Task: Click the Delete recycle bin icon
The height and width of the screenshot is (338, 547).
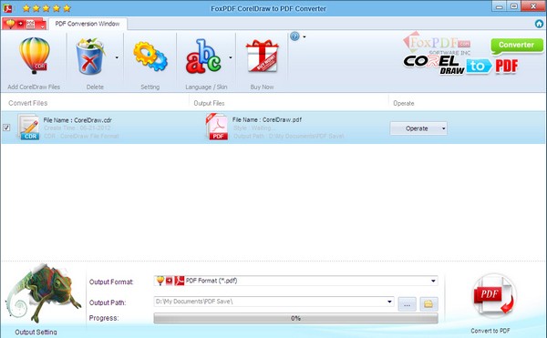Action: [x=90, y=56]
